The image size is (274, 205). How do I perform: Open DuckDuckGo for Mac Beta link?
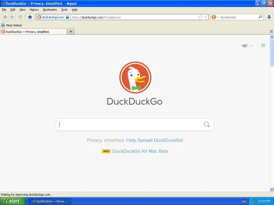click(140, 151)
